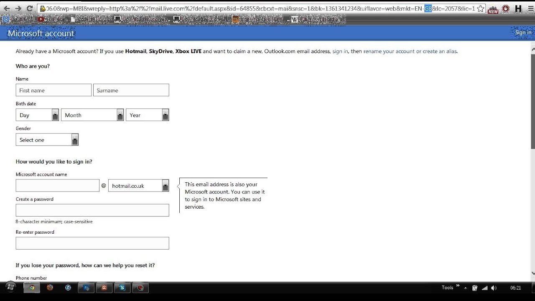Open the YouTube bookmark
The image size is (535, 301).
click(52, 19)
